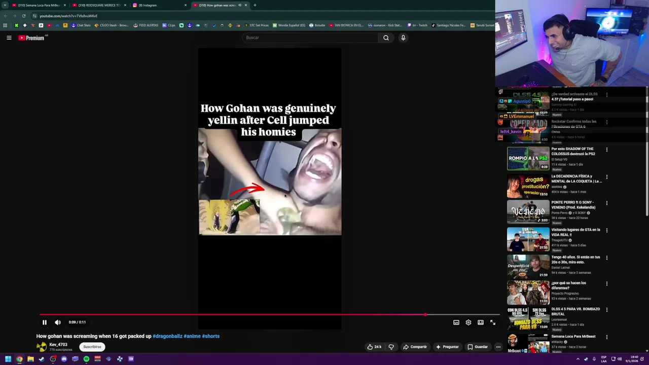Open Discord from the taskbar
This screenshot has height=365, width=649.
[64, 359]
